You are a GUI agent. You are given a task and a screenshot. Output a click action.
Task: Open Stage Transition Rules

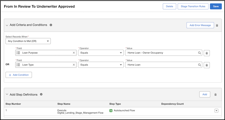193,6
